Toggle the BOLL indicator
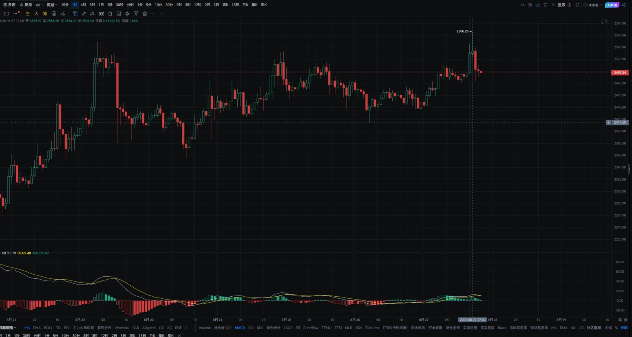This screenshot has width=632, height=337. 48,328
